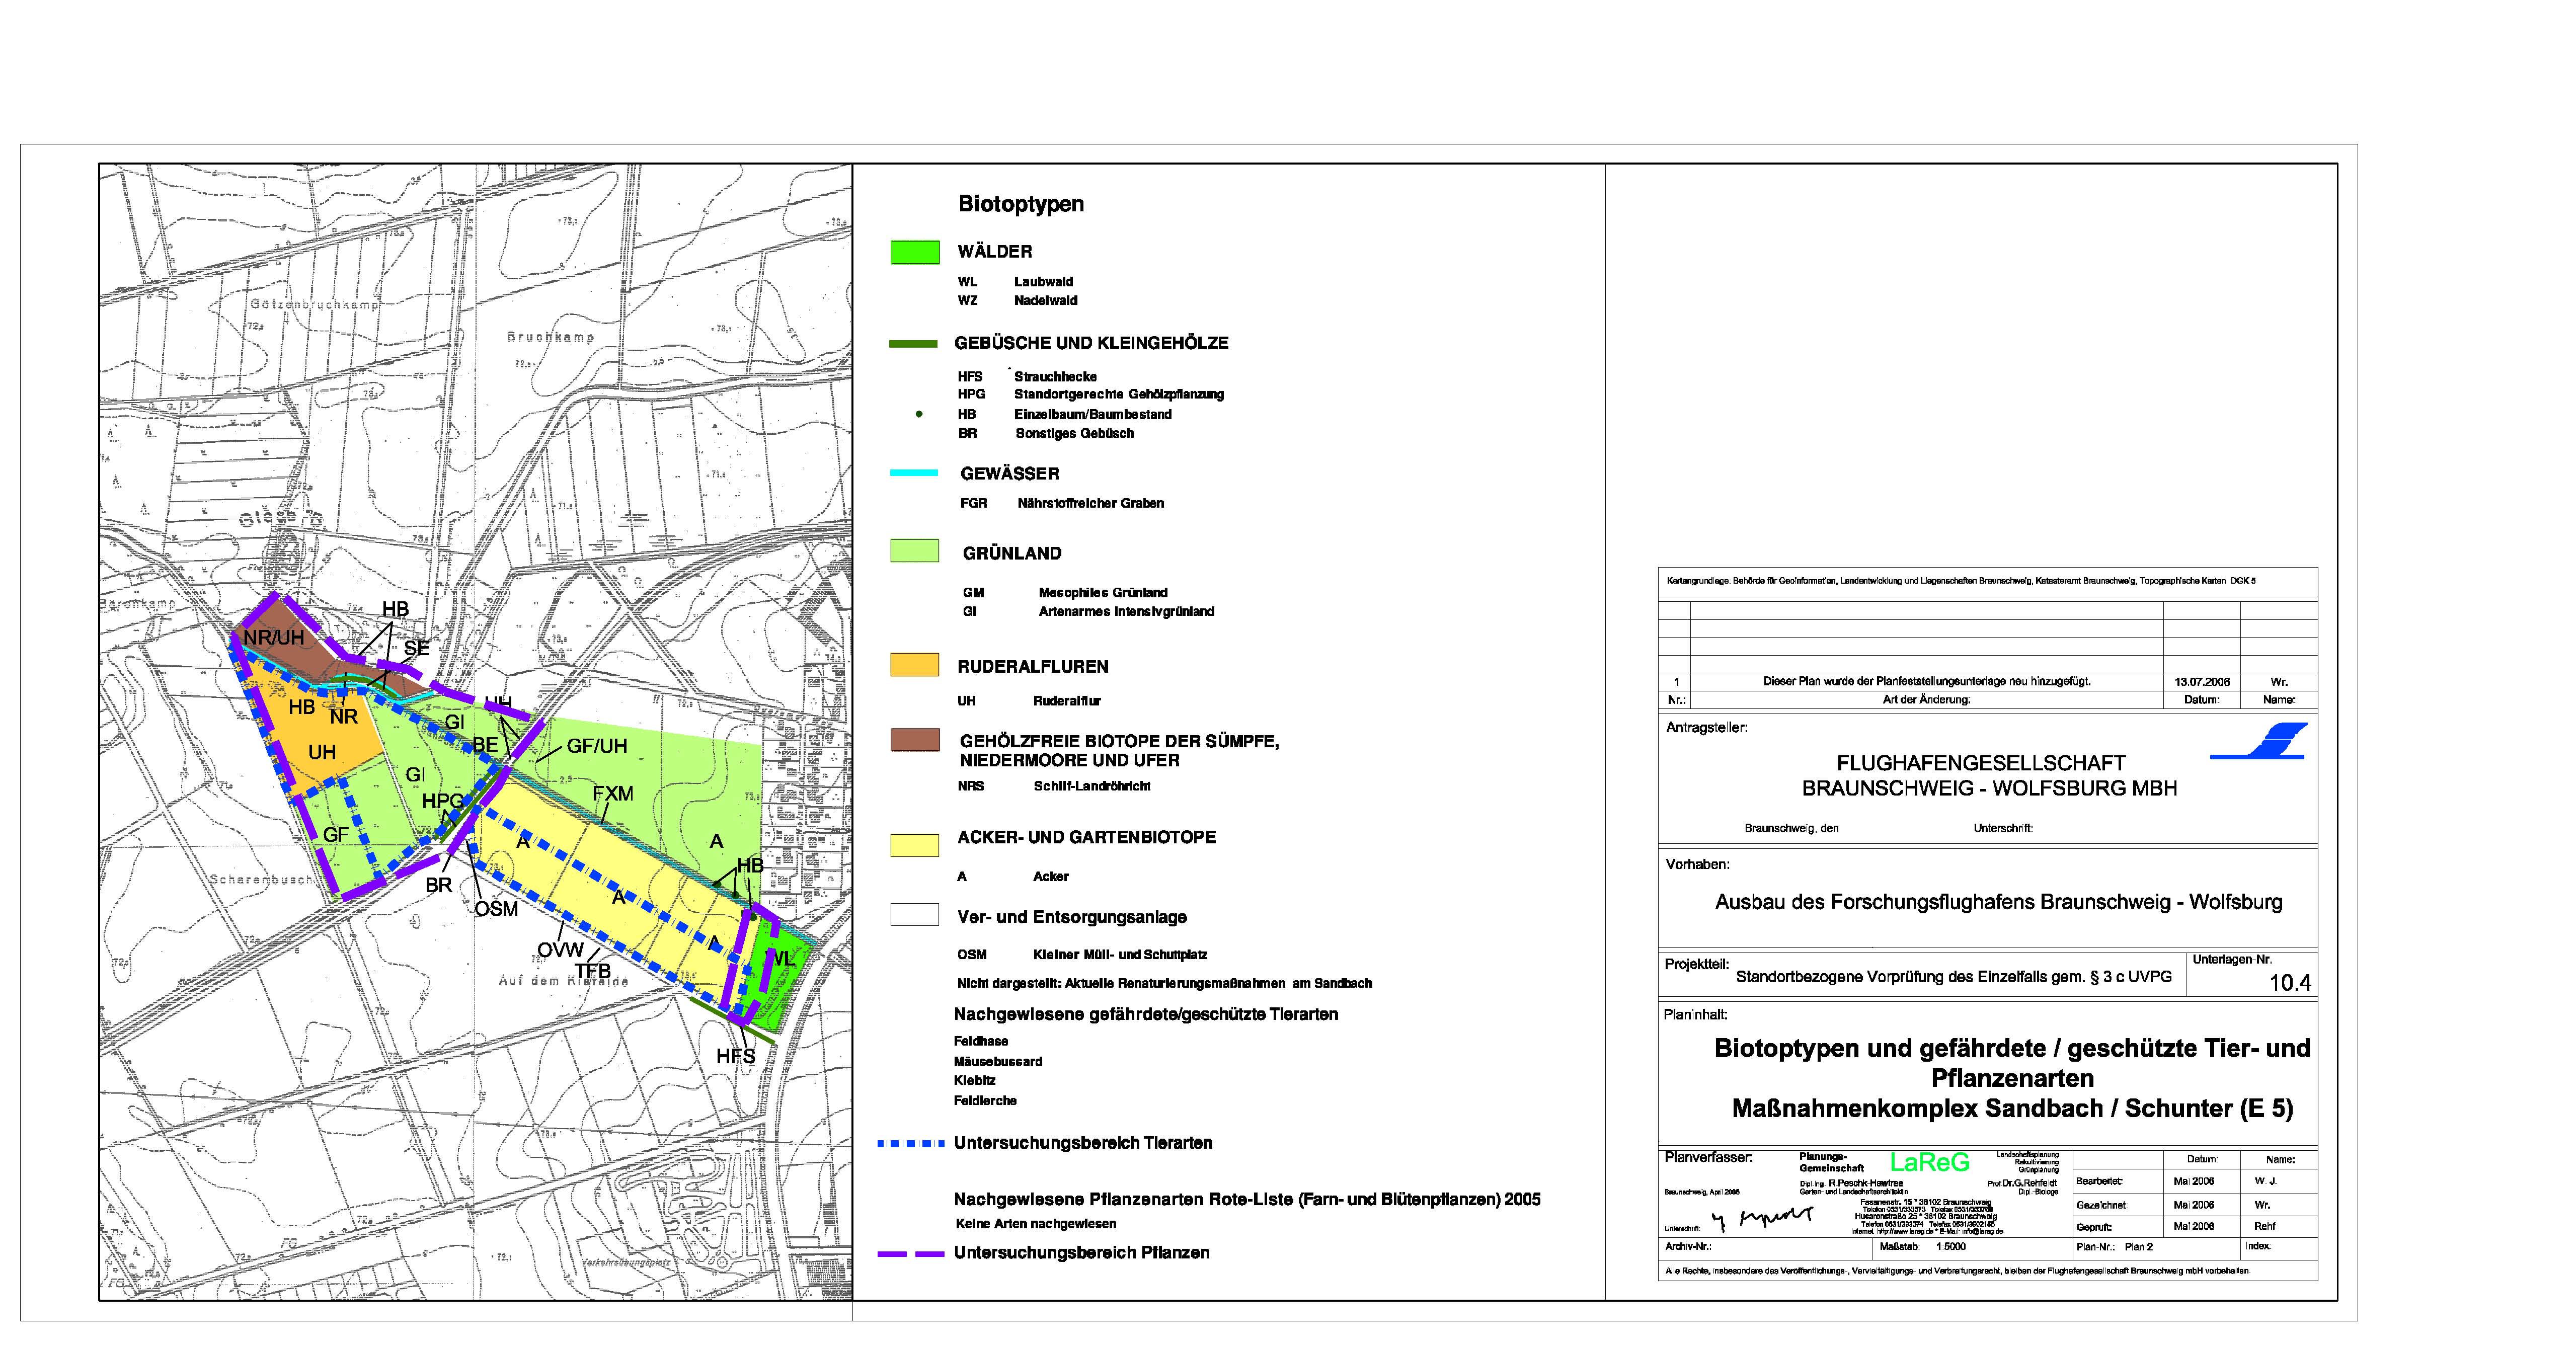
Task: Click the dark green GEBÜSCHE legend line
Action: pos(914,344)
